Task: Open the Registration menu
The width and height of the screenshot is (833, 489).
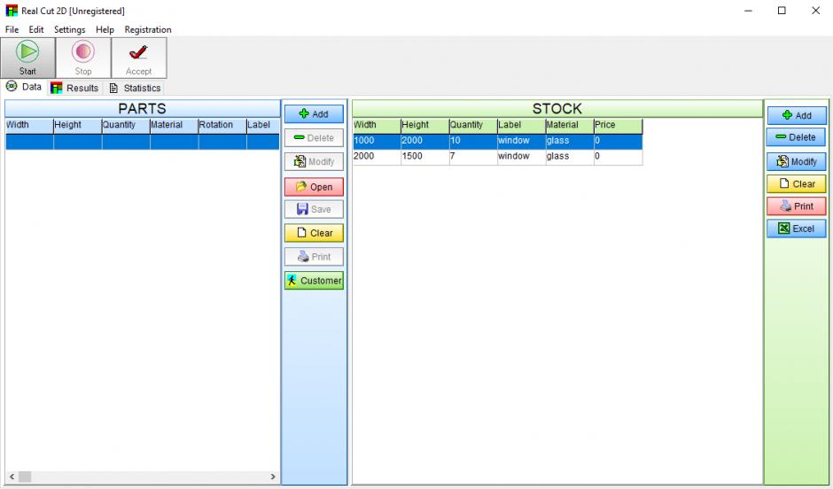Action: (x=148, y=29)
